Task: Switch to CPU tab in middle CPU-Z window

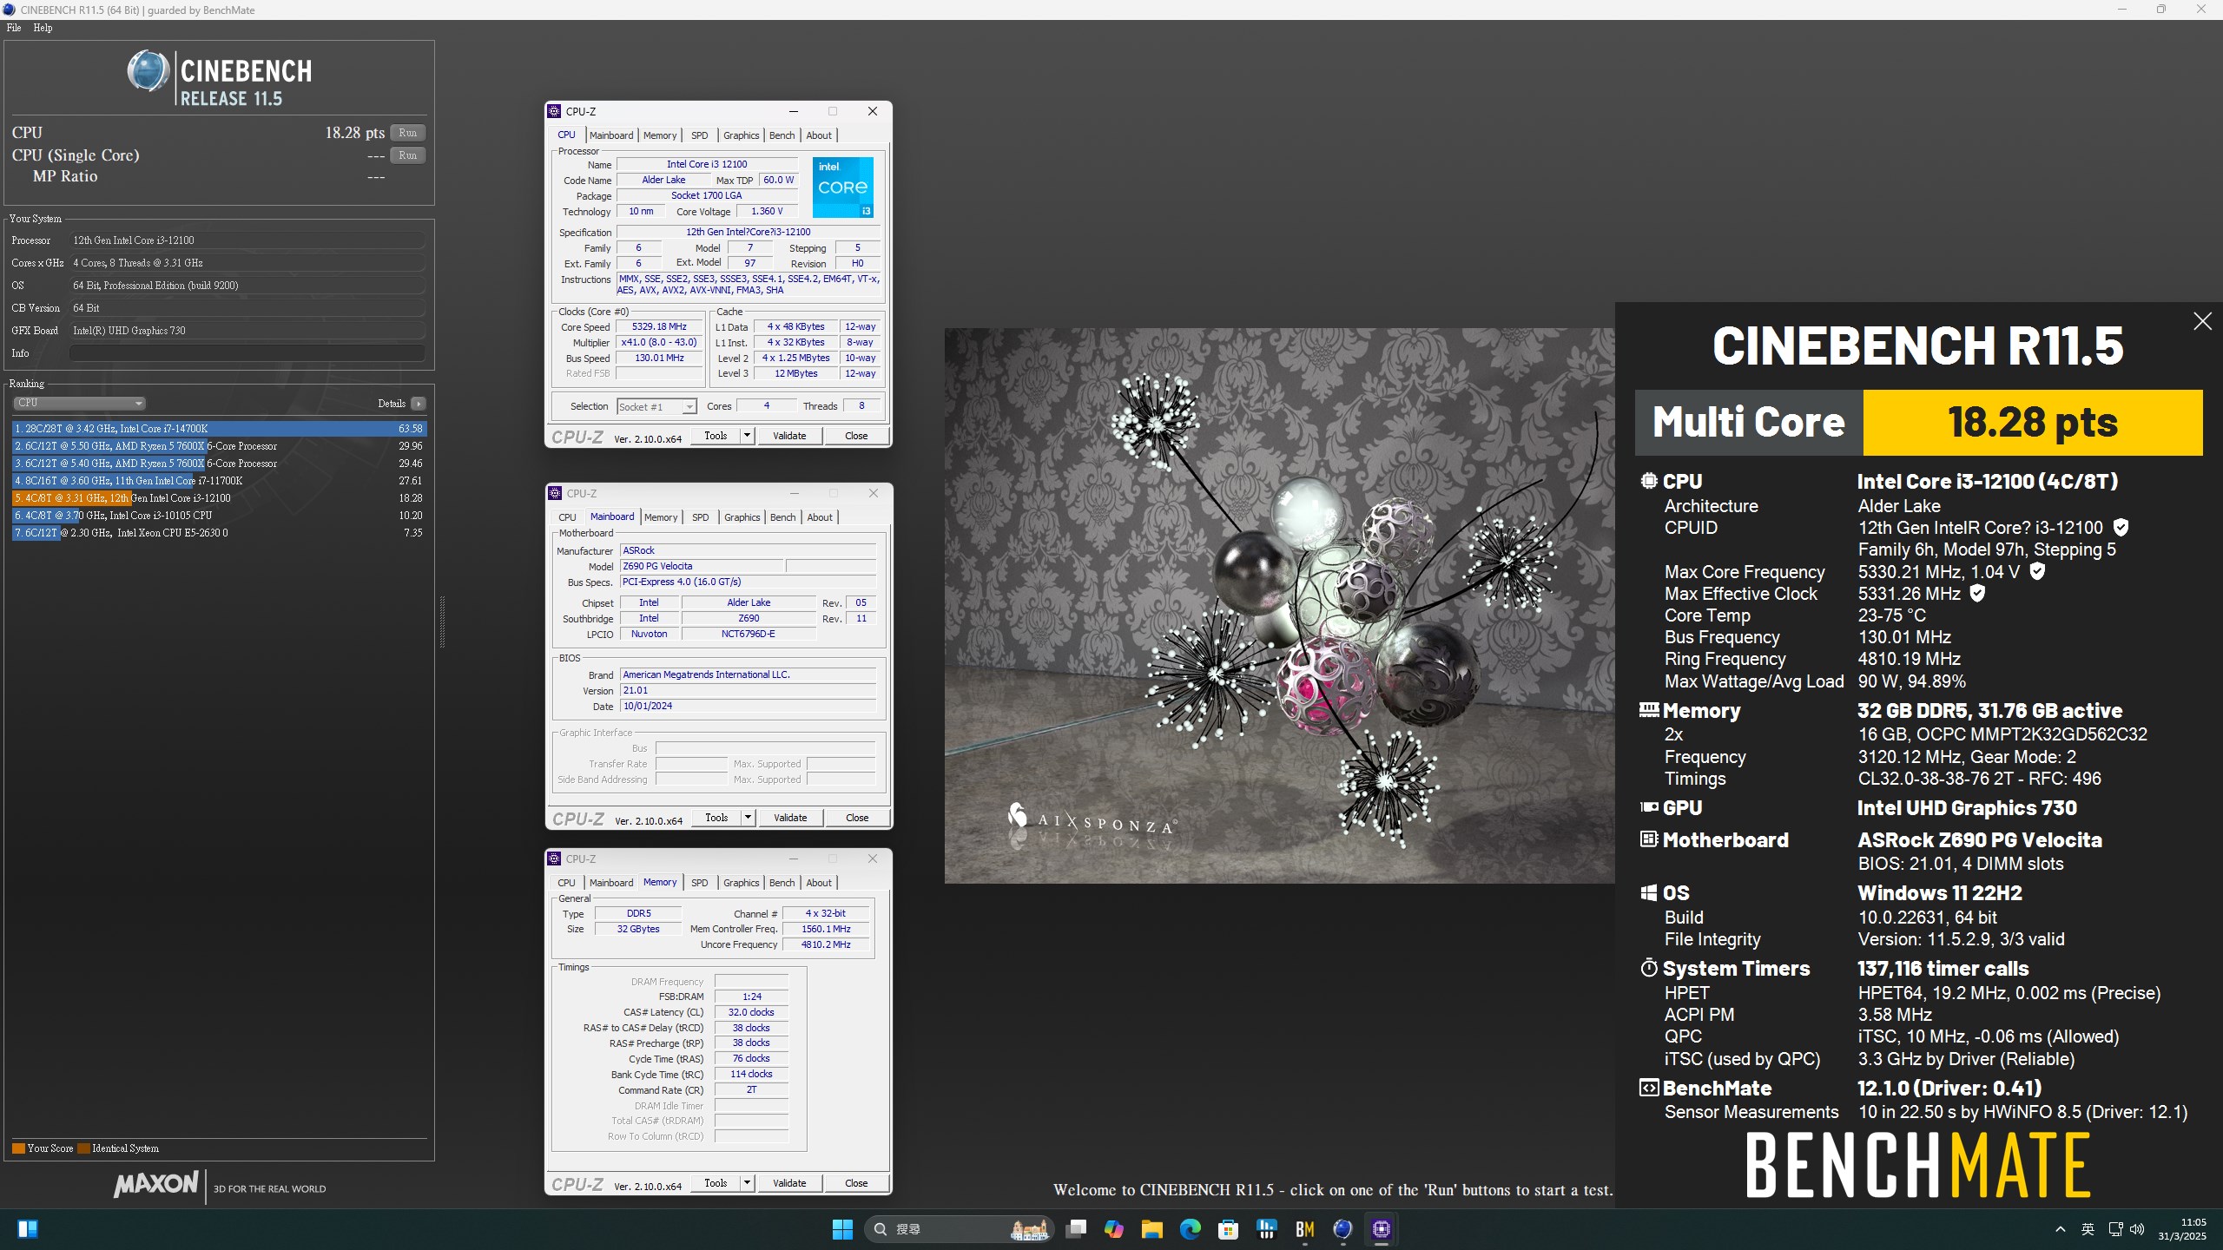Action: (x=567, y=517)
